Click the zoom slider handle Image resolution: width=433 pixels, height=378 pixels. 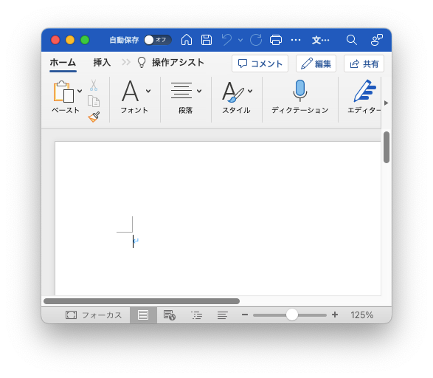[292, 315]
